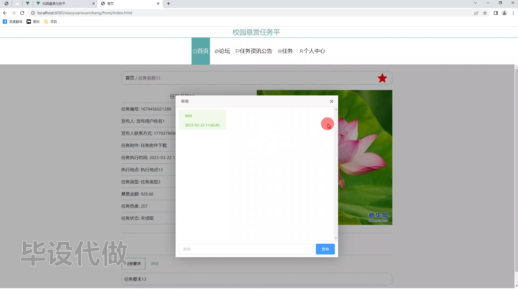Go to 任务资讯公告 page
This screenshot has width=518, height=289.
click(x=254, y=51)
